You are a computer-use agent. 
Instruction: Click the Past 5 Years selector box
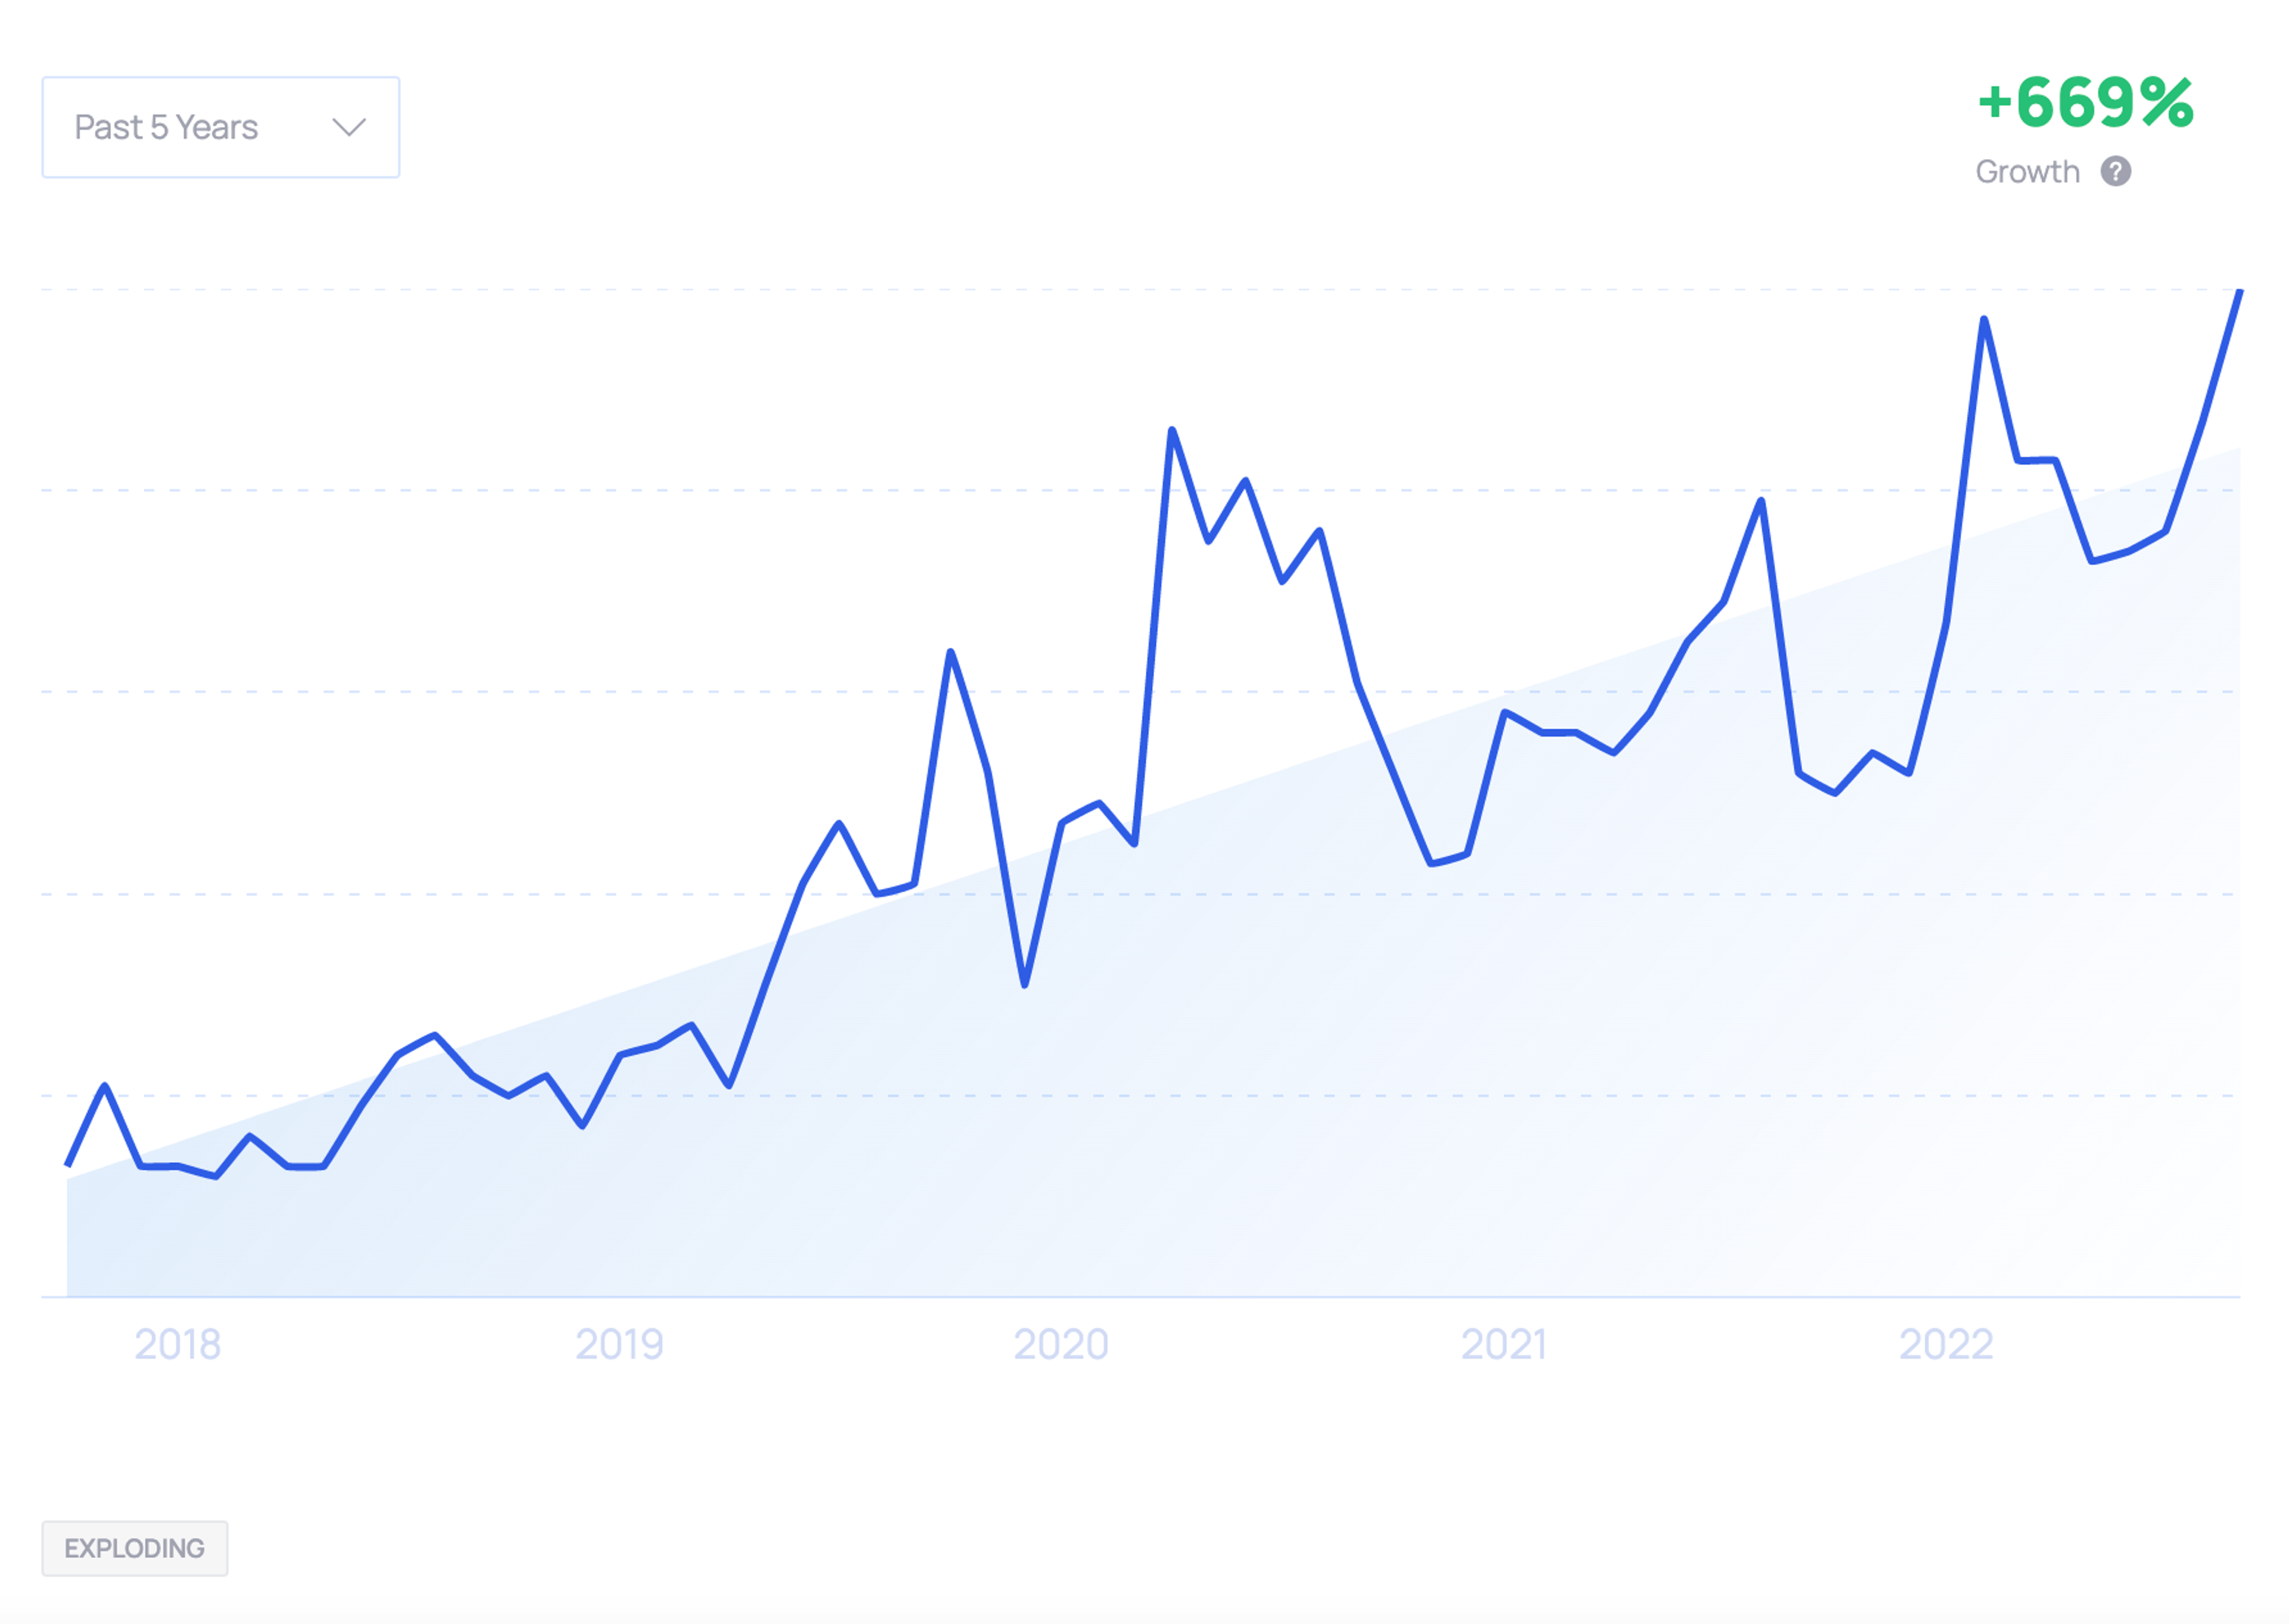pos(220,126)
